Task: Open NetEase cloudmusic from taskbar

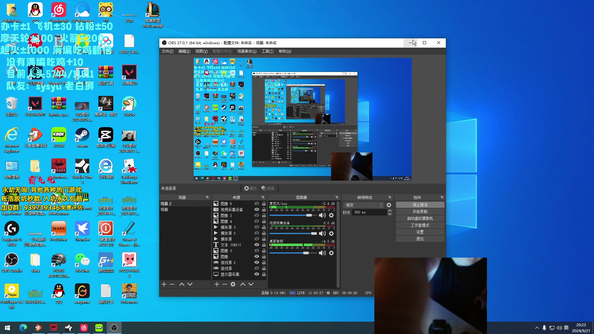Action: coord(84,328)
